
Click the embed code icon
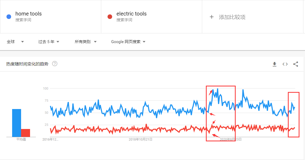(285, 64)
